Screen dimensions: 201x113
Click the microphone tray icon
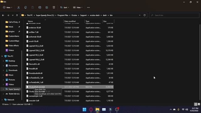(178, 110)
